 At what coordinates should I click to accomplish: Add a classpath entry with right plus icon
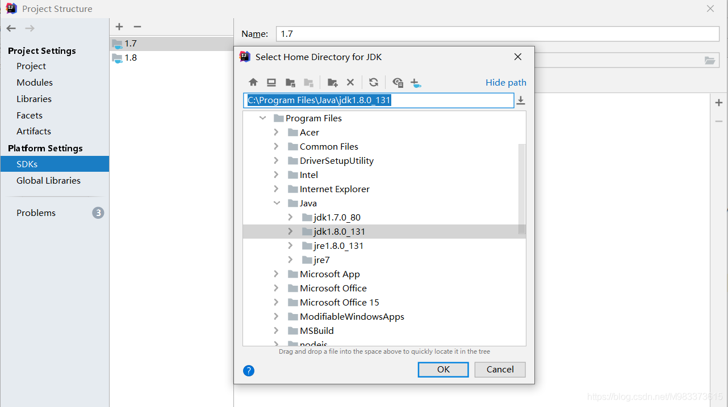coord(719,103)
